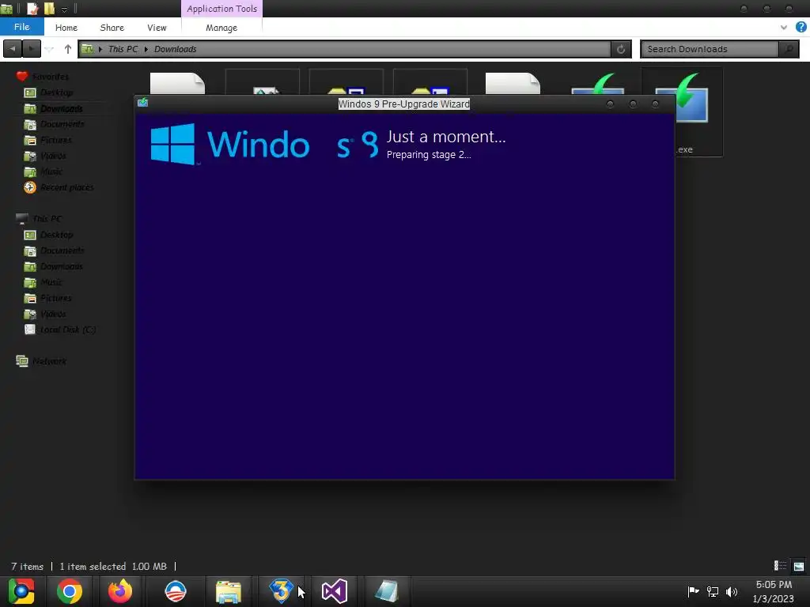Open the Obama logo taskbar app
The width and height of the screenshot is (810, 607).
[175, 591]
